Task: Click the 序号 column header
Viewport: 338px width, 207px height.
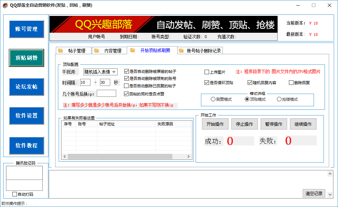Action: [69, 124]
